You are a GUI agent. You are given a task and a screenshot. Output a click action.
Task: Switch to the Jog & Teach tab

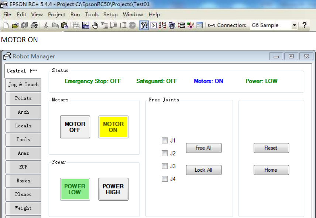point(23,85)
